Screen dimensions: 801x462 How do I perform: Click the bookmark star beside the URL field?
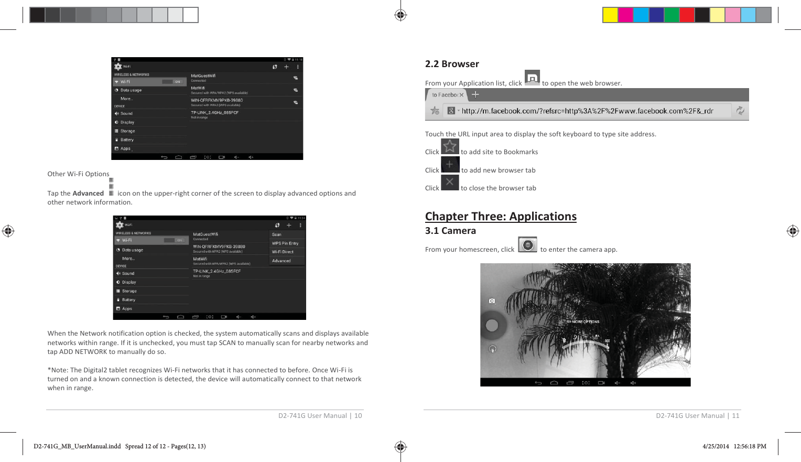click(435, 111)
